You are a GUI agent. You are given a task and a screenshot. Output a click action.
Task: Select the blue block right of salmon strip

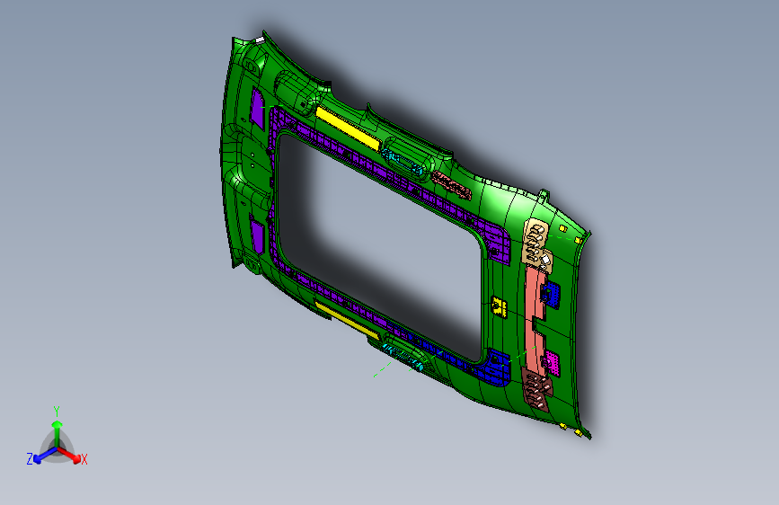tap(551, 294)
